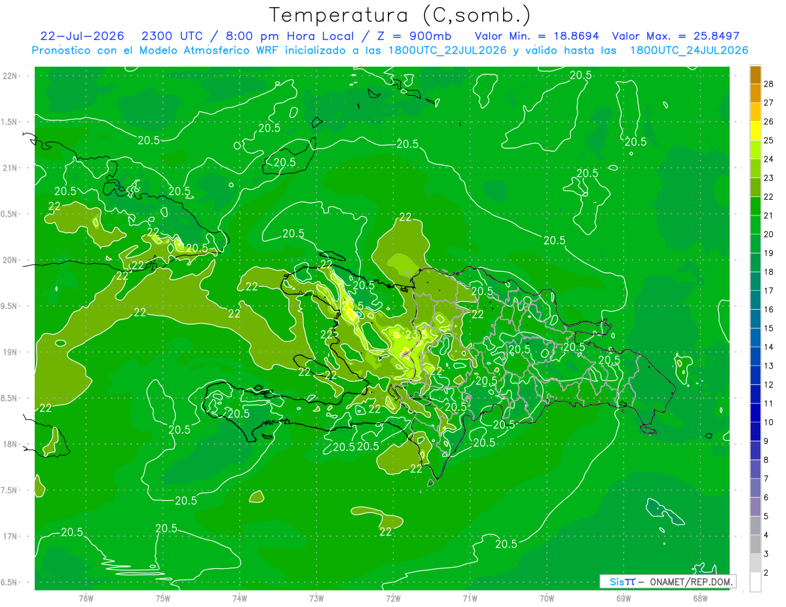Click the 'SisTT – ONAMET/REP.DOM.' credit label
The height and width of the screenshot is (607, 786).
point(667,581)
